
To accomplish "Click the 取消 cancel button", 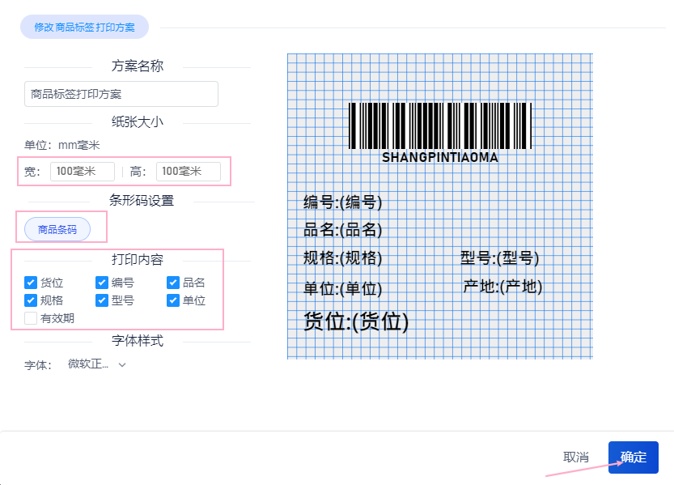I will pyautogui.click(x=575, y=457).
